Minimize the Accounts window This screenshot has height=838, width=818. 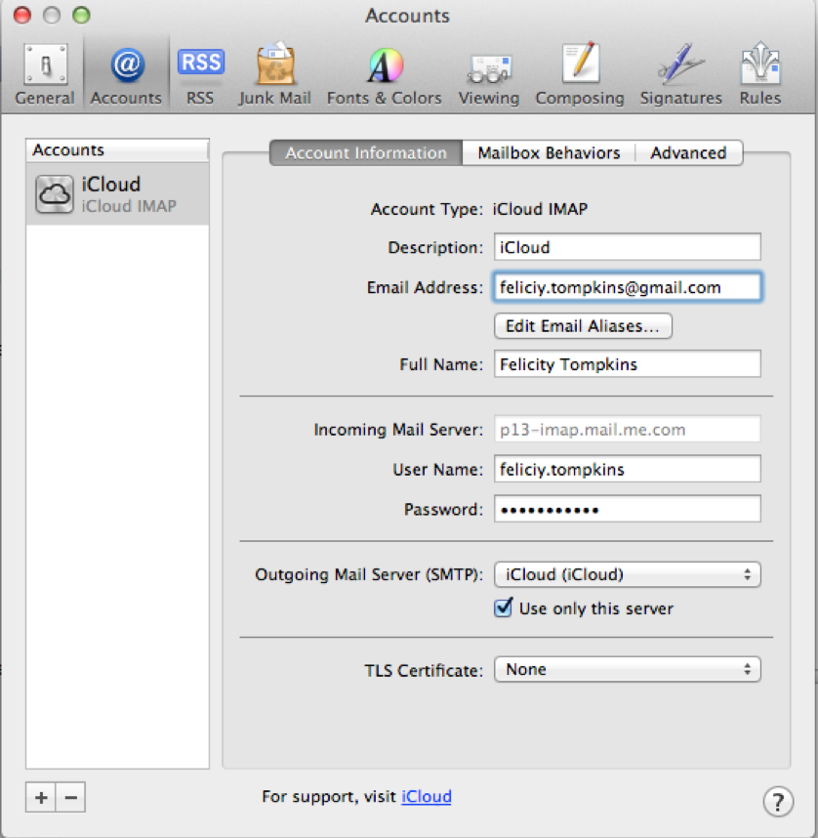tap(52, 15)
